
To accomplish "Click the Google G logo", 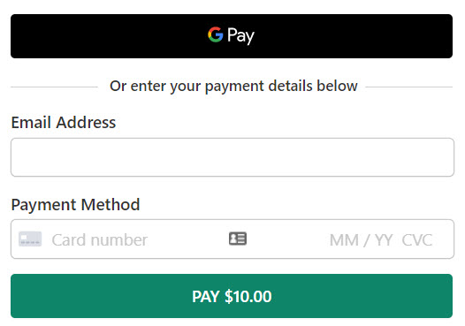I will coord(216,34).
